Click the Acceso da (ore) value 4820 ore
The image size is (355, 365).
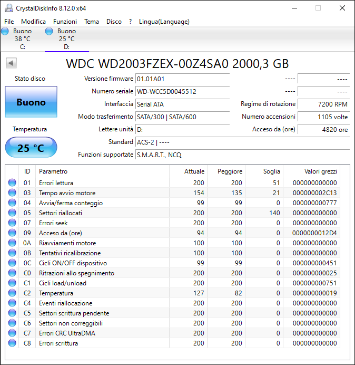[323, 129]
